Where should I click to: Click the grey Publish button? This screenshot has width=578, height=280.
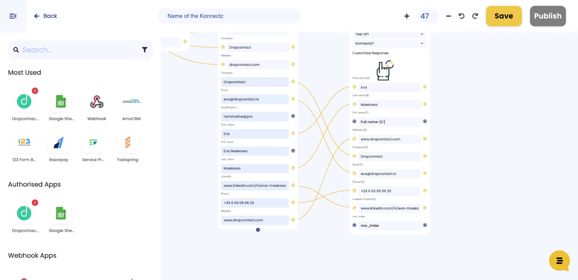547,16
